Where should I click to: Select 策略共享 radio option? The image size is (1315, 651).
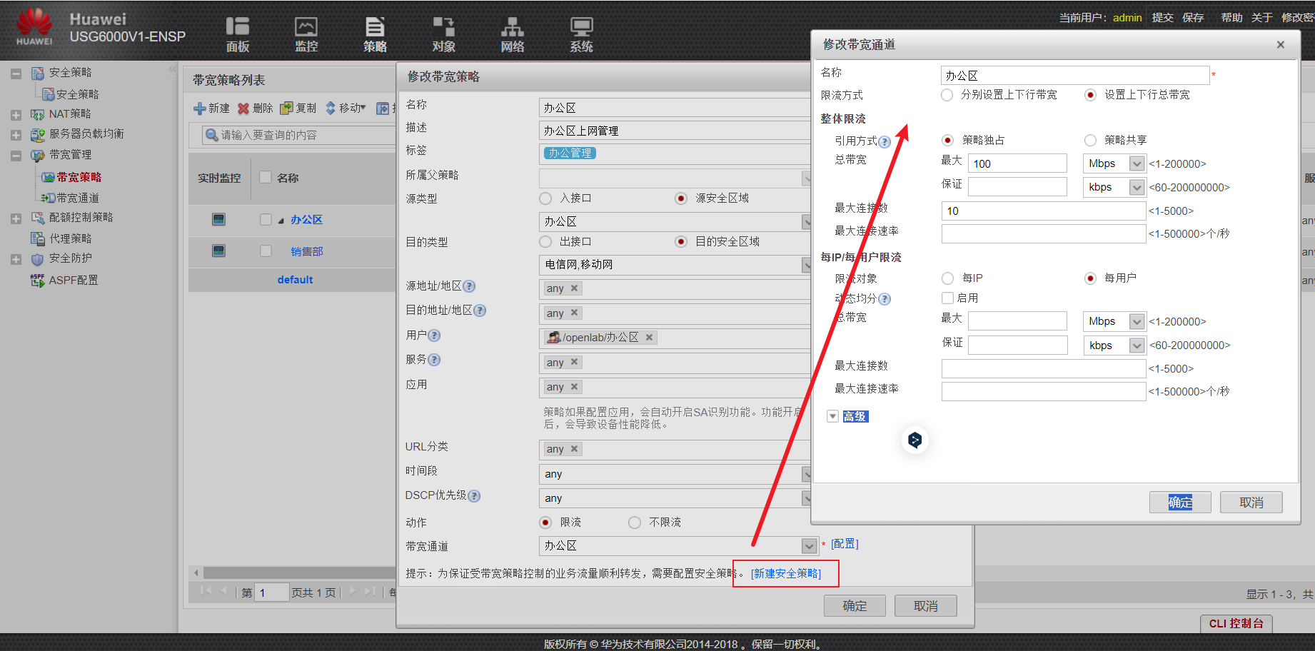pos(1090,140)
